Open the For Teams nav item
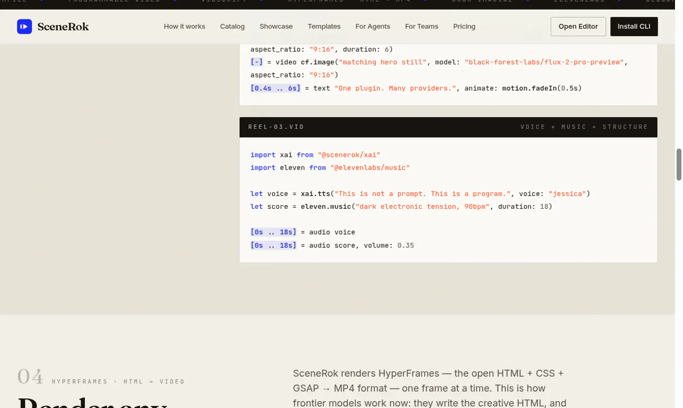 click(x=422, y=26)
